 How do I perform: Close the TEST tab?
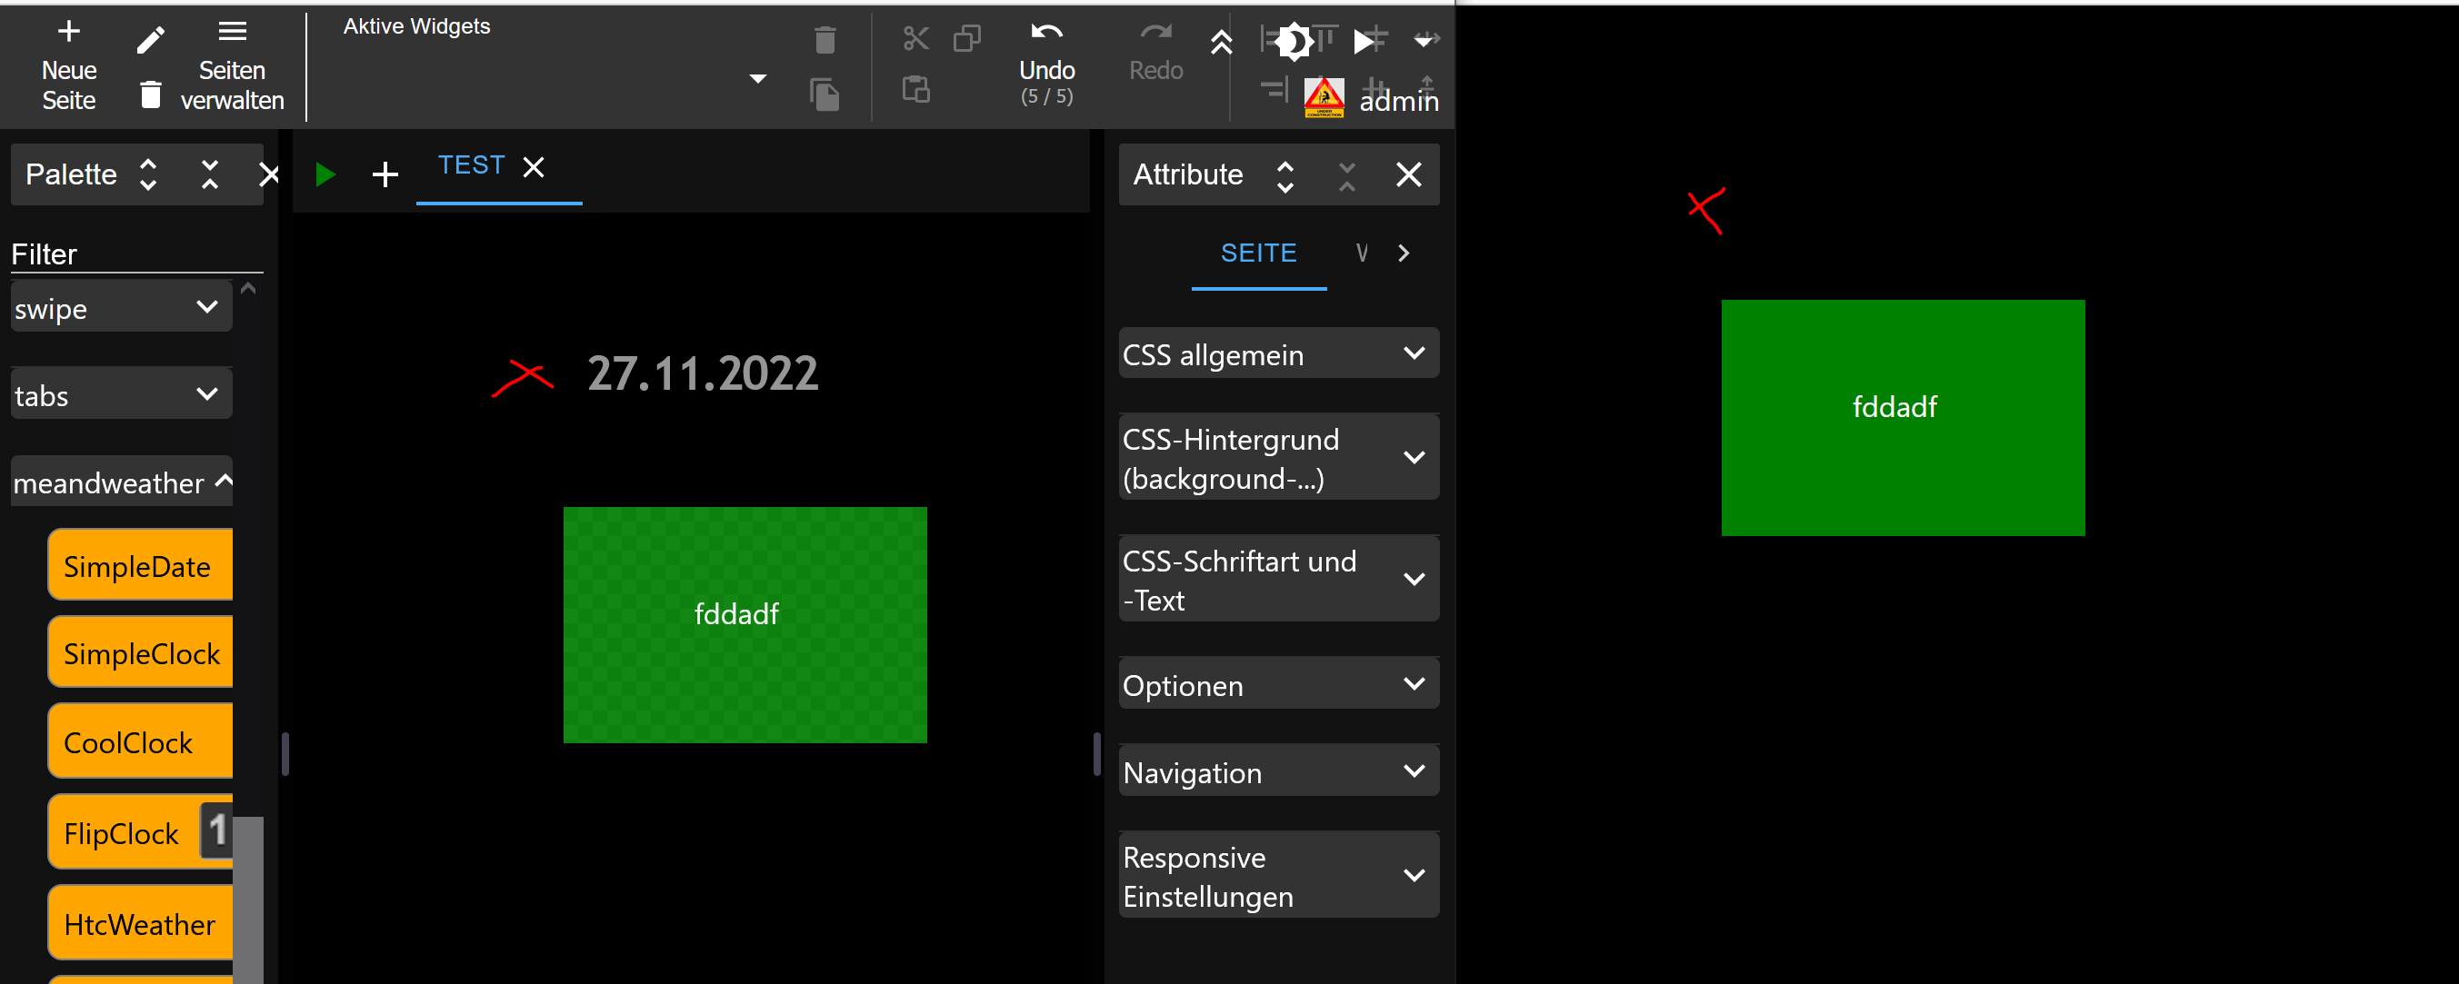[x=534, y=168]
